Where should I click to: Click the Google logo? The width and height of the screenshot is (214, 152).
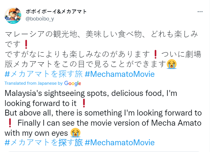click(x=73, y=83)
